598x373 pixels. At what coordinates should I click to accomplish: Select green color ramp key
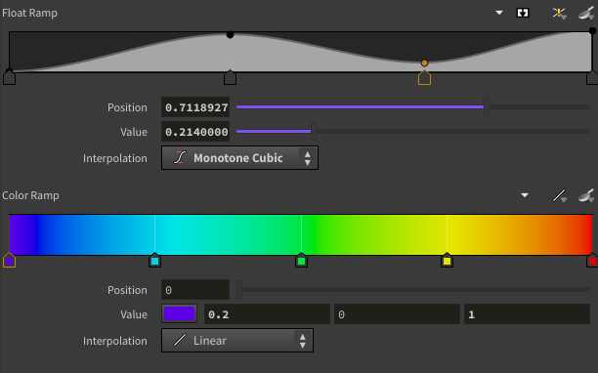(301, 261)
